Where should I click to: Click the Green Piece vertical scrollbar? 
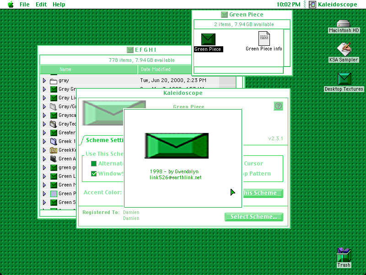coord(287,48)
